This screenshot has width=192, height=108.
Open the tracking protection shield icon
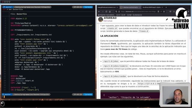[x=116, y=11]
